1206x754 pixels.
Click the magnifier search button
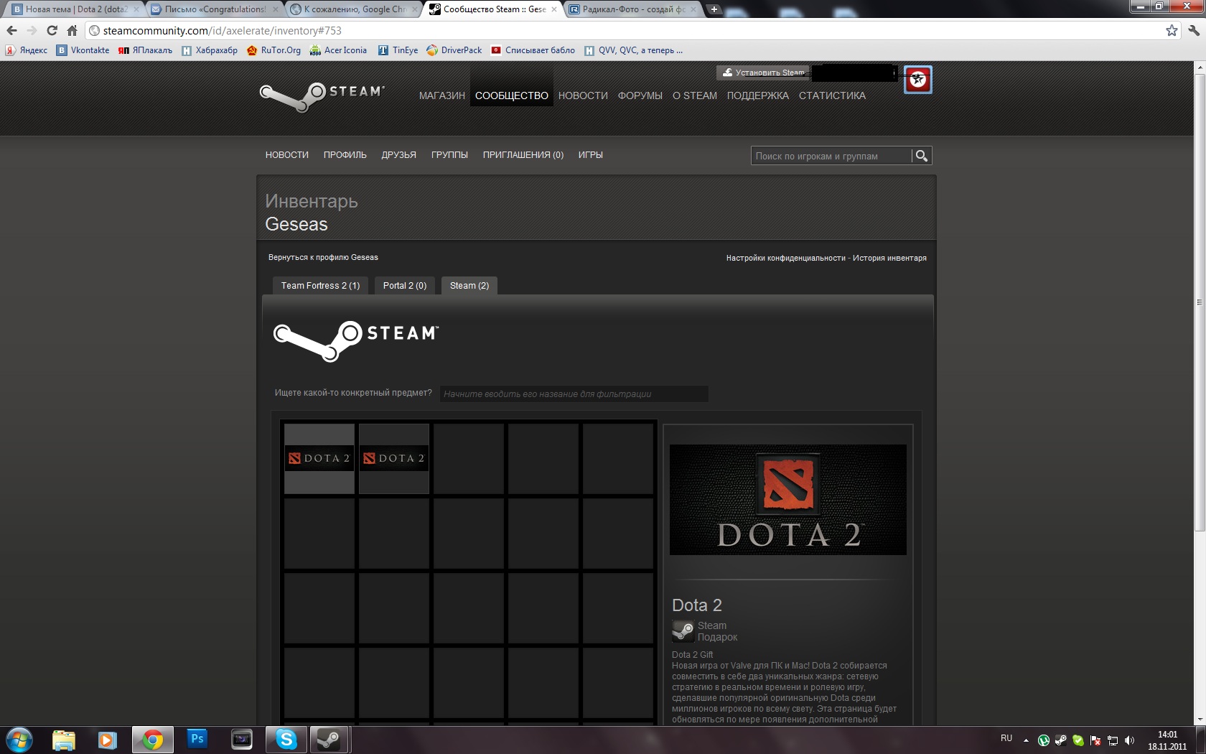click(922, 156)
